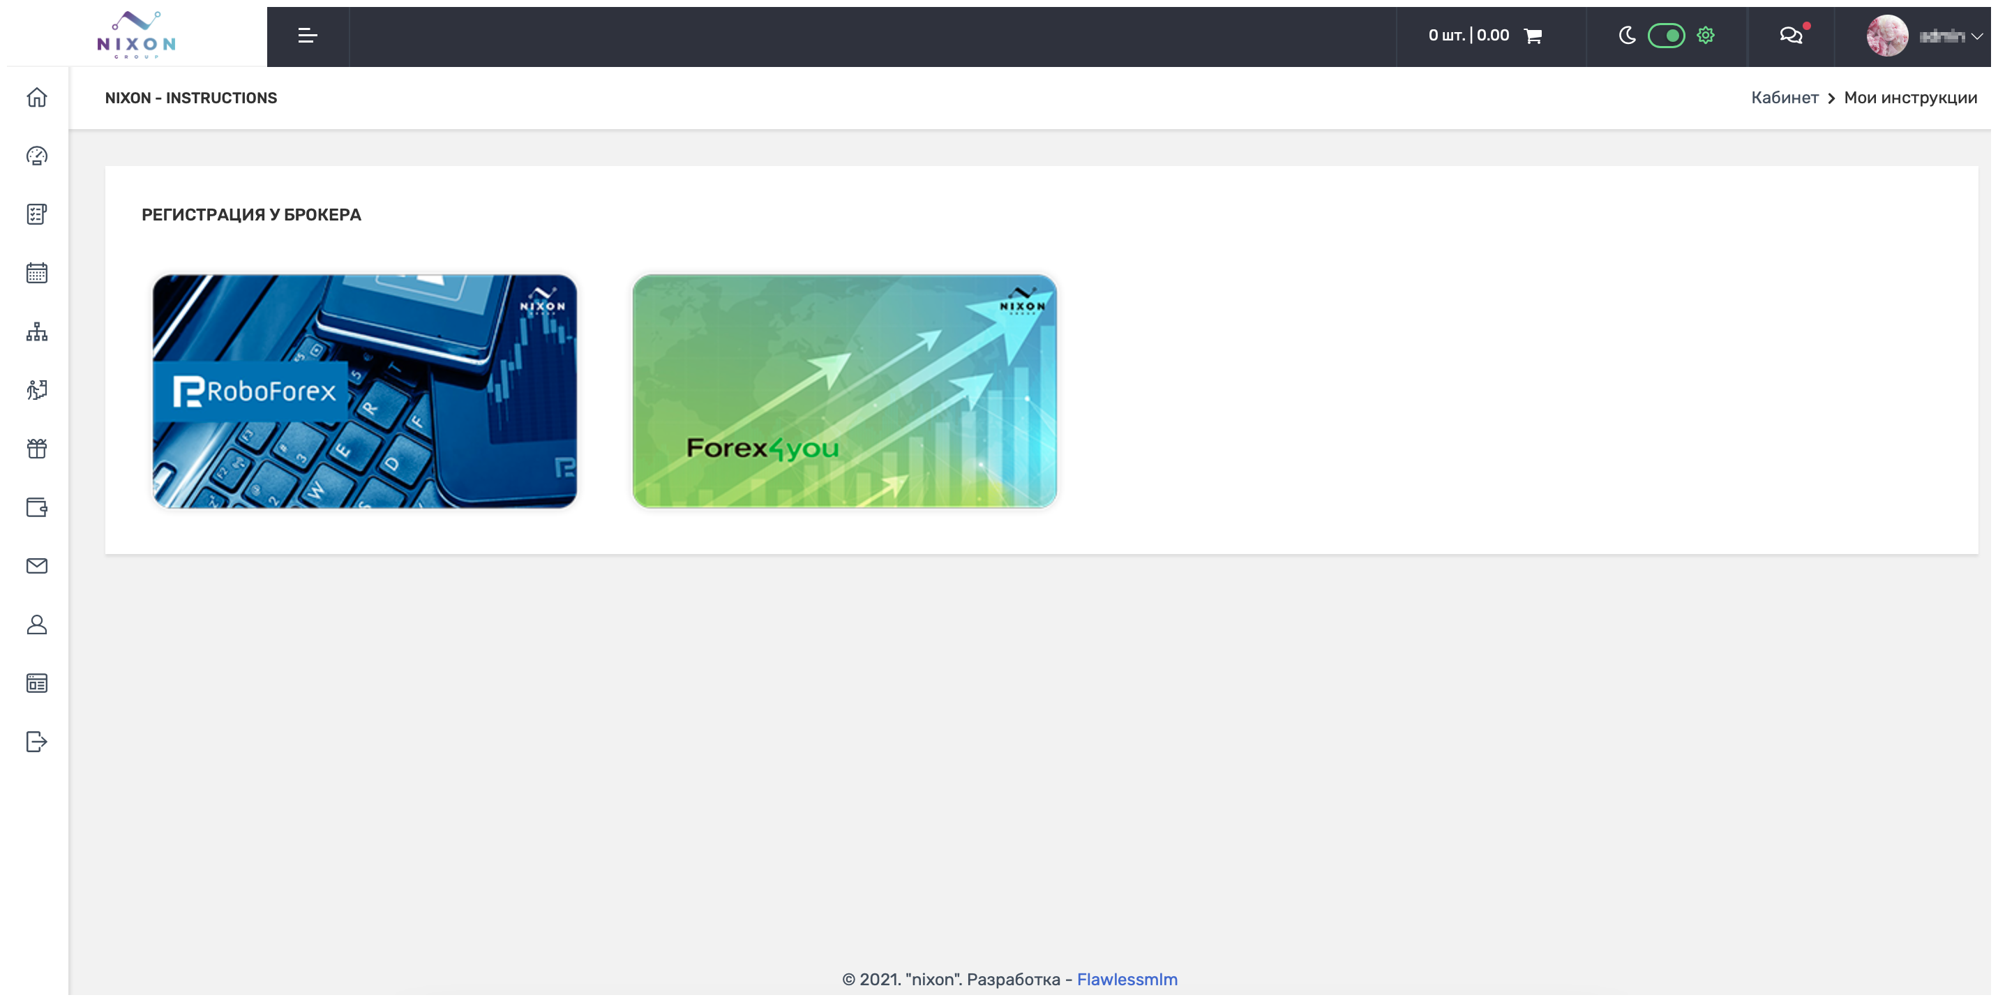Screen dimensions: 1998x1002
Task: Toggle sidebar with hamburger menu button
Action: [x=307, y=36]
